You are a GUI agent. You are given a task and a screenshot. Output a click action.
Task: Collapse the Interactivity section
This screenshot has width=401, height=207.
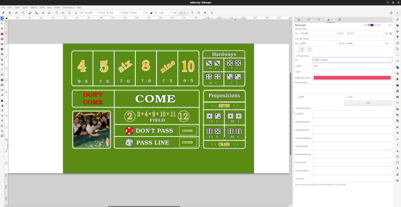point(303,108)
